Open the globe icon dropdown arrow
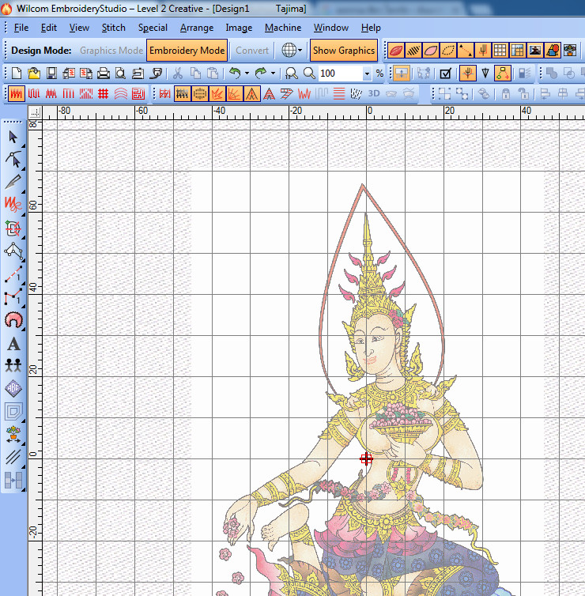The width and height of the screenshot is (585, 596). 300,50
